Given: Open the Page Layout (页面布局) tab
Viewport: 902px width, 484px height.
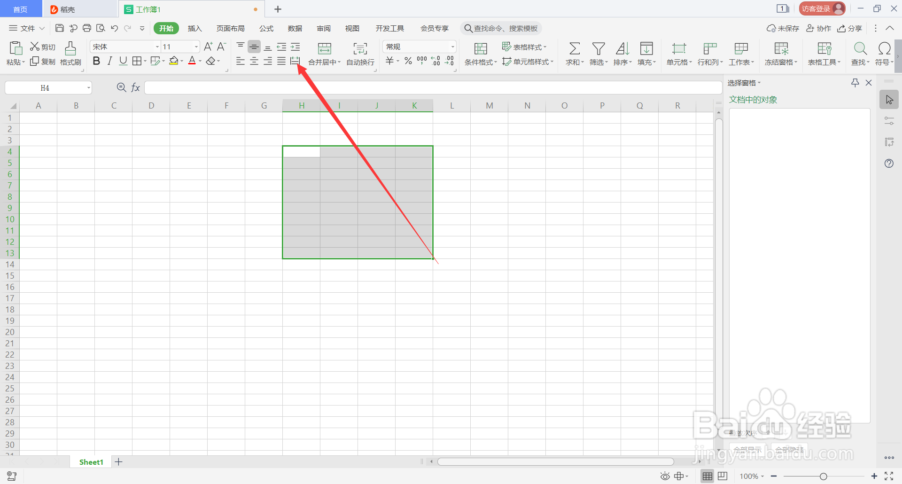Looking at the screenshot, I should 230,29.
